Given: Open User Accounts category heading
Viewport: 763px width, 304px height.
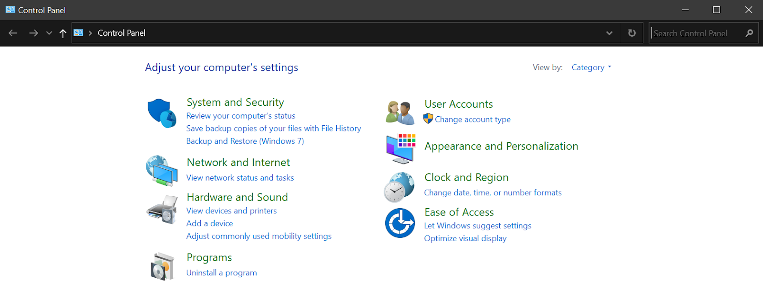Looking at the screenshot, I should point(459,104).
